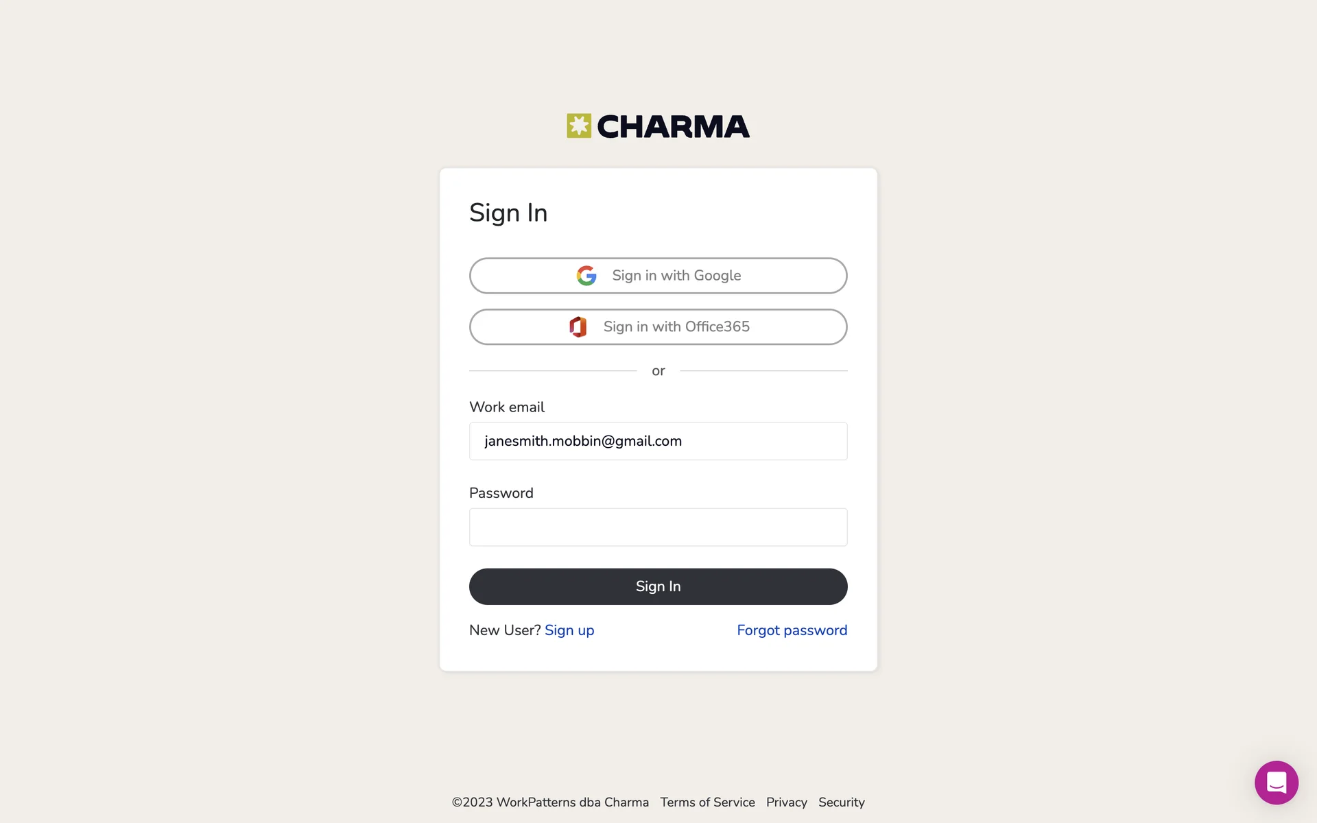Click the 'or' divider text
This screenshot has width=1317, height=823.
658,371
